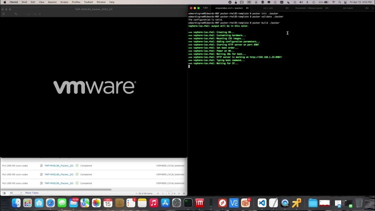This screenshot has width=375, height=211.
Task: Click the date and time in menu bar
Action: [x=361, y=2]
